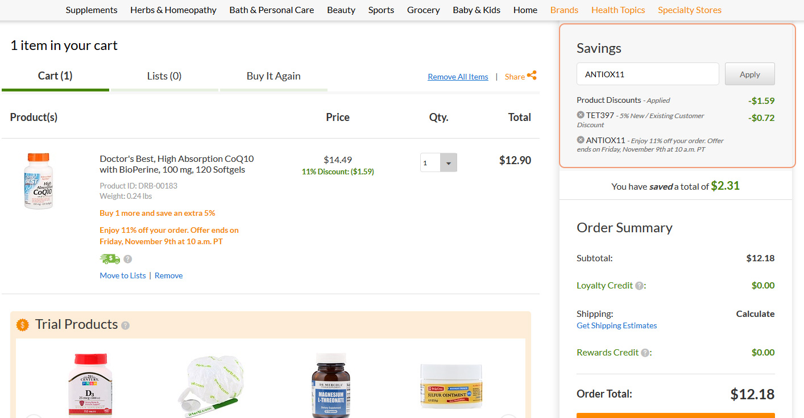This screenshot has height=418, width=804.
Task: Open the Trial Products help question mark
Action: coord(126,325)
